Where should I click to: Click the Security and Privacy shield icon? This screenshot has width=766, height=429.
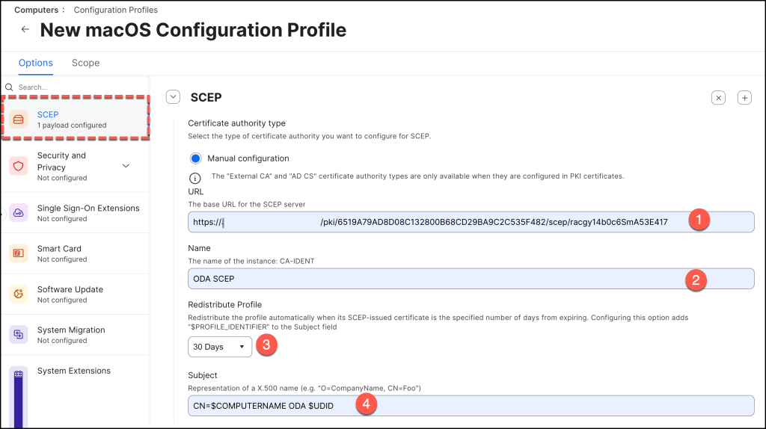pos(19,166)
